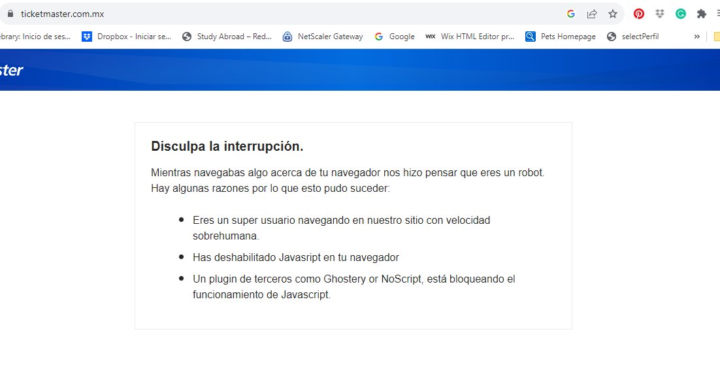Open selectPerfil bookmark
This screenshot has height=370, width=720.
pos(632,37)
